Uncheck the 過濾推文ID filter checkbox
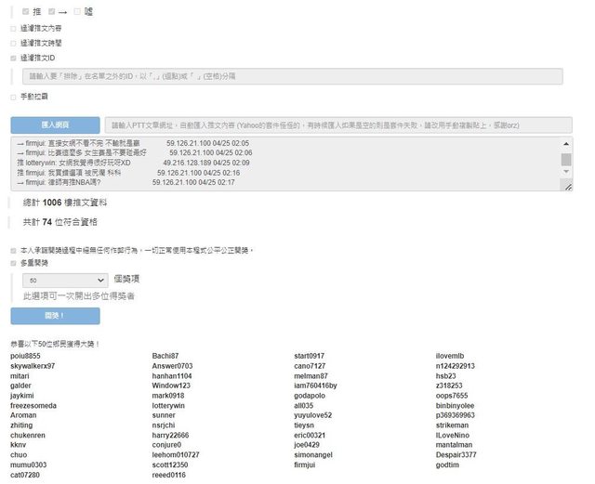 [x=13, y=58]
